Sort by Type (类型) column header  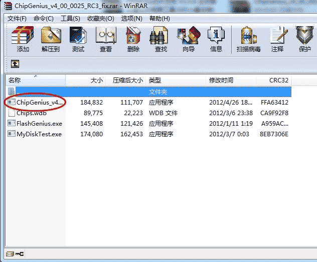(176, 80)
